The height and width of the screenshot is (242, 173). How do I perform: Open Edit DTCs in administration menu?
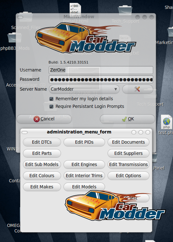click(42, 142)
